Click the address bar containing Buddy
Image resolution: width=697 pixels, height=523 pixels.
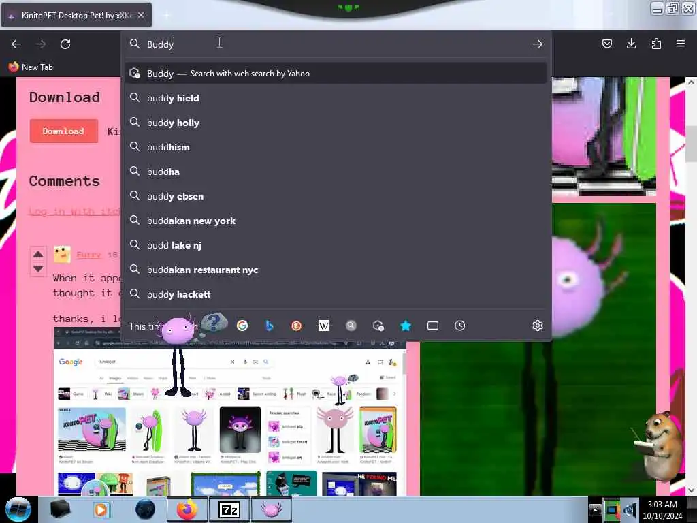coord(336,44)
